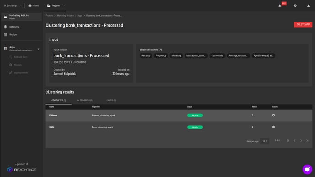Screen dimensions: 315x177
Task: Click the Models icon
Action: coord(11,65)
